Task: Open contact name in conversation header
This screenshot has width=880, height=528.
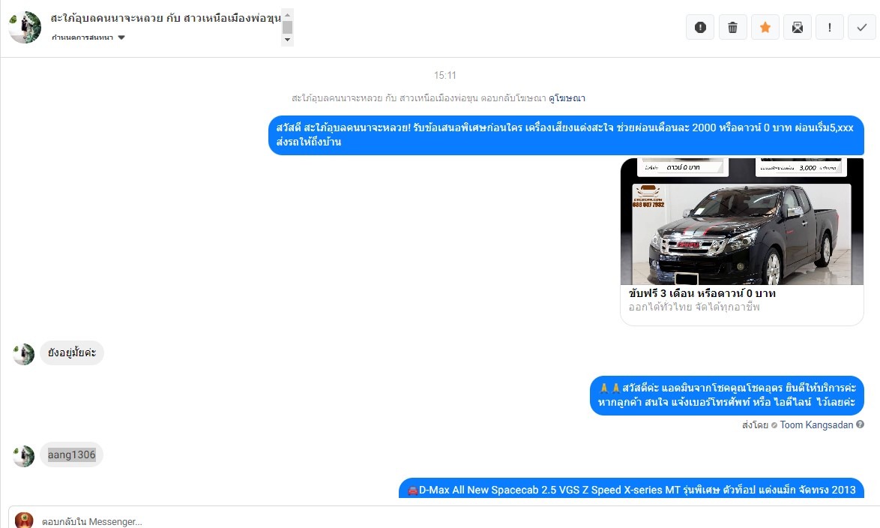Action: pyautogui.click(x=166, y=18)
